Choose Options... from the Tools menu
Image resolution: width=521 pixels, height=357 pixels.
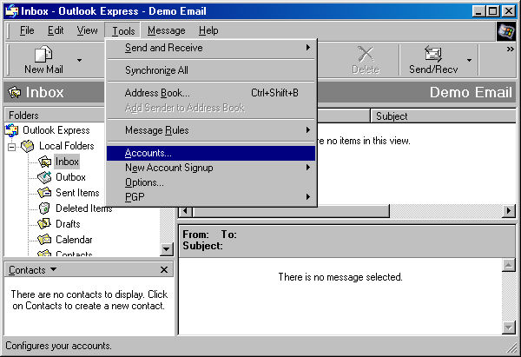pos(211,182)
